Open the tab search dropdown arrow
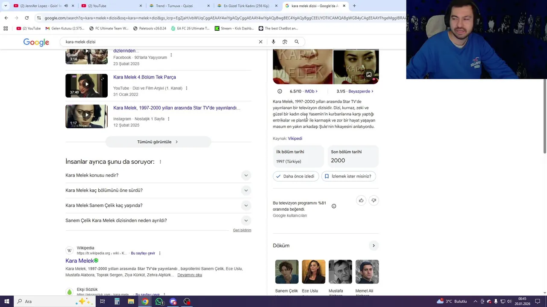The height and width of the screenshot is (307, 547). (x=6, y=6)
